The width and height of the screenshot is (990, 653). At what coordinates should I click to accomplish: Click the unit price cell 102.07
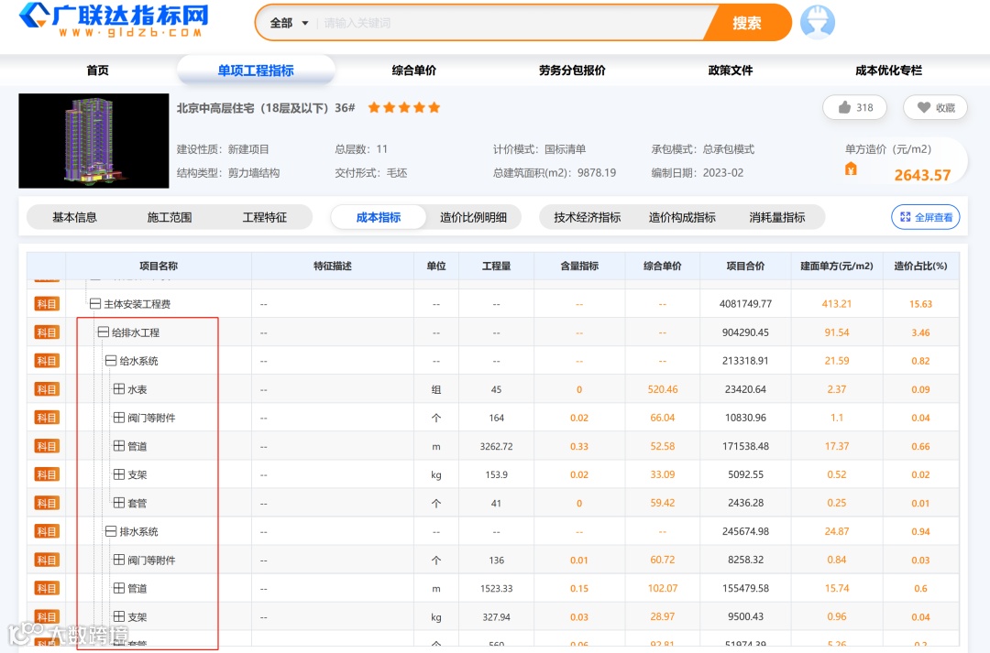(663, 588)
